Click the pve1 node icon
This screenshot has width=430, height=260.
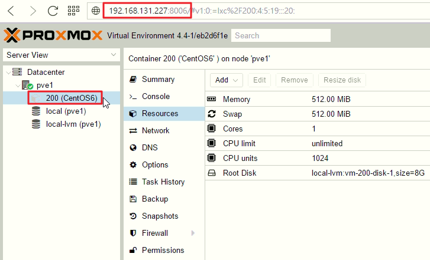point(27,85)
